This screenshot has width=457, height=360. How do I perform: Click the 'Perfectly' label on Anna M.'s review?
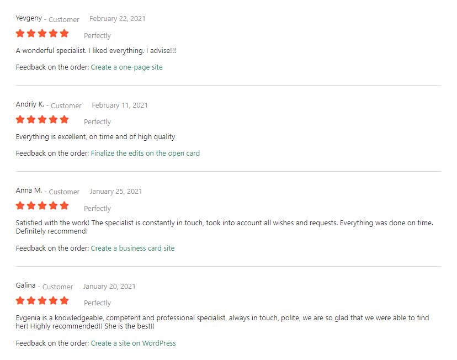point(97,208)
